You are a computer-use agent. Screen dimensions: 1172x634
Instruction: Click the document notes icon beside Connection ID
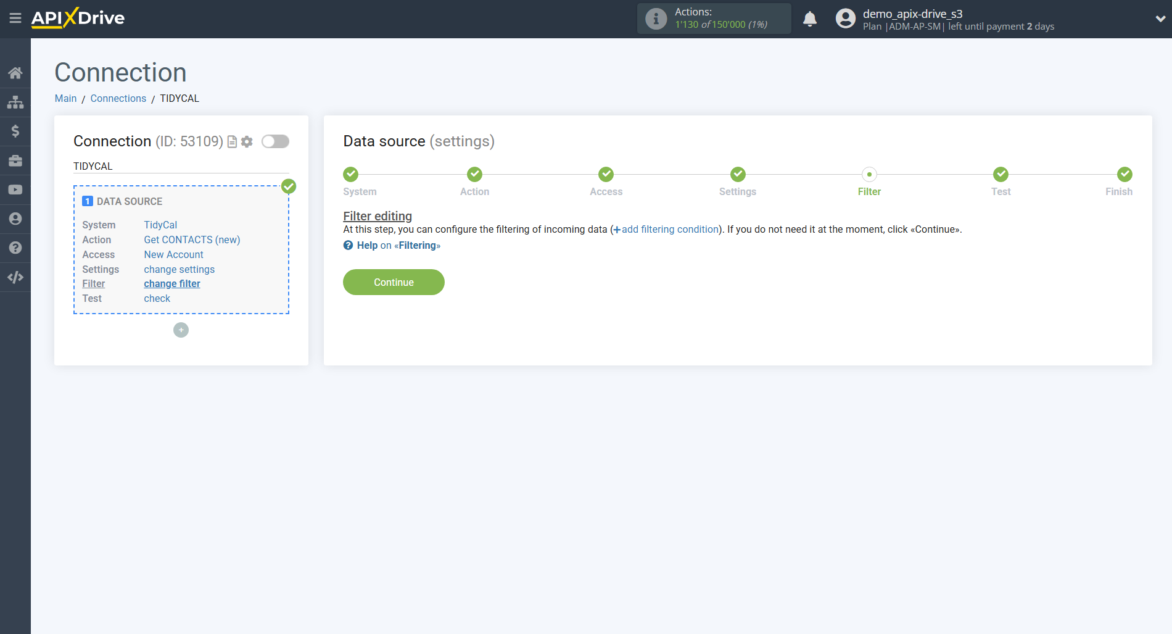click(x=231, y=141)
